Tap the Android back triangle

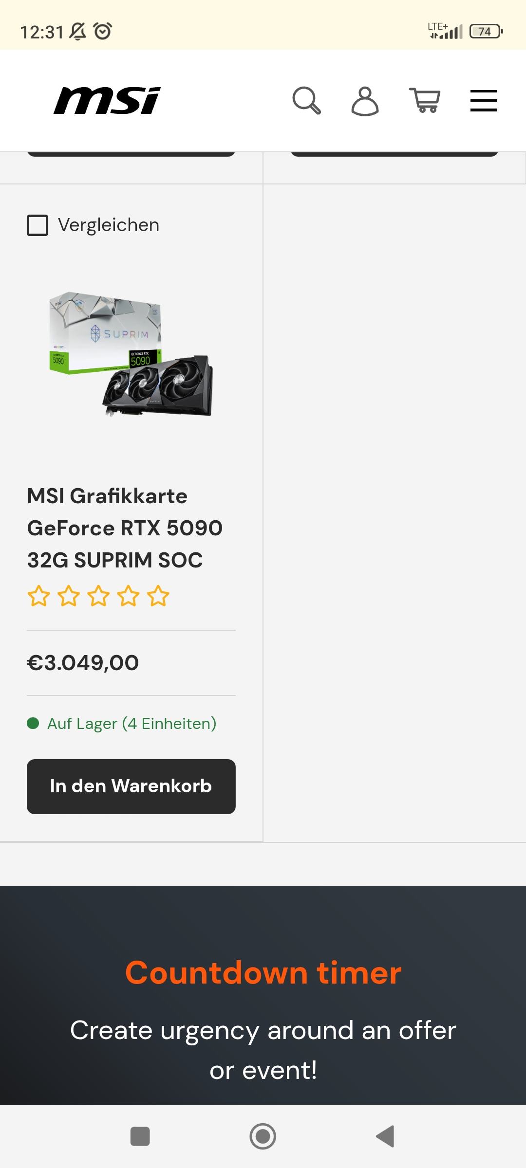385,1136
